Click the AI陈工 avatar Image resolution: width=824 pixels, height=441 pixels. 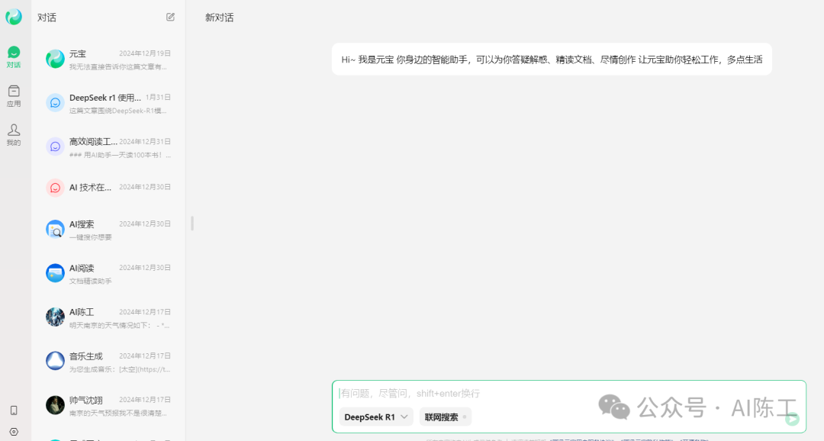click(55, 317)
